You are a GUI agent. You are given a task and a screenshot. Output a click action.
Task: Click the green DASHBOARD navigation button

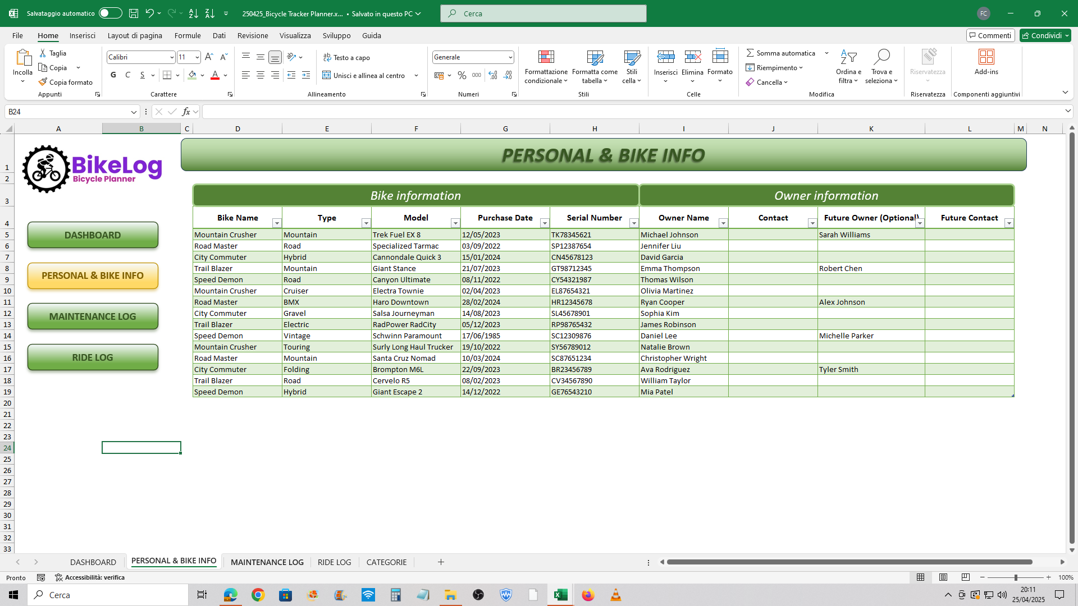(x=93, y=235)
